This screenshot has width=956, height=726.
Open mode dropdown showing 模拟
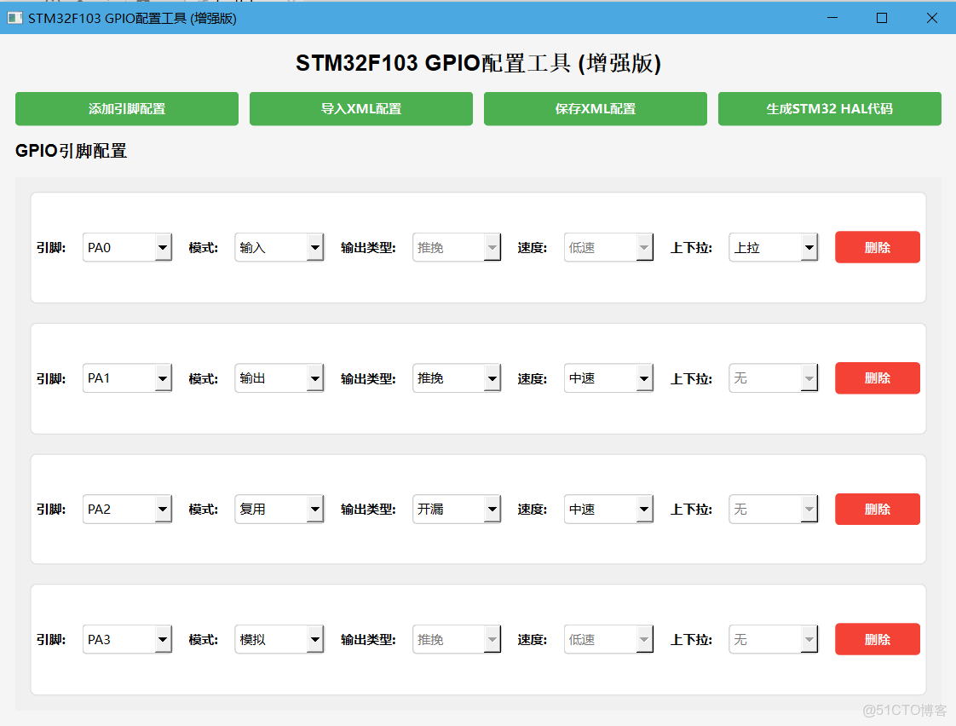pyautogui.click(x=279, y=639)
